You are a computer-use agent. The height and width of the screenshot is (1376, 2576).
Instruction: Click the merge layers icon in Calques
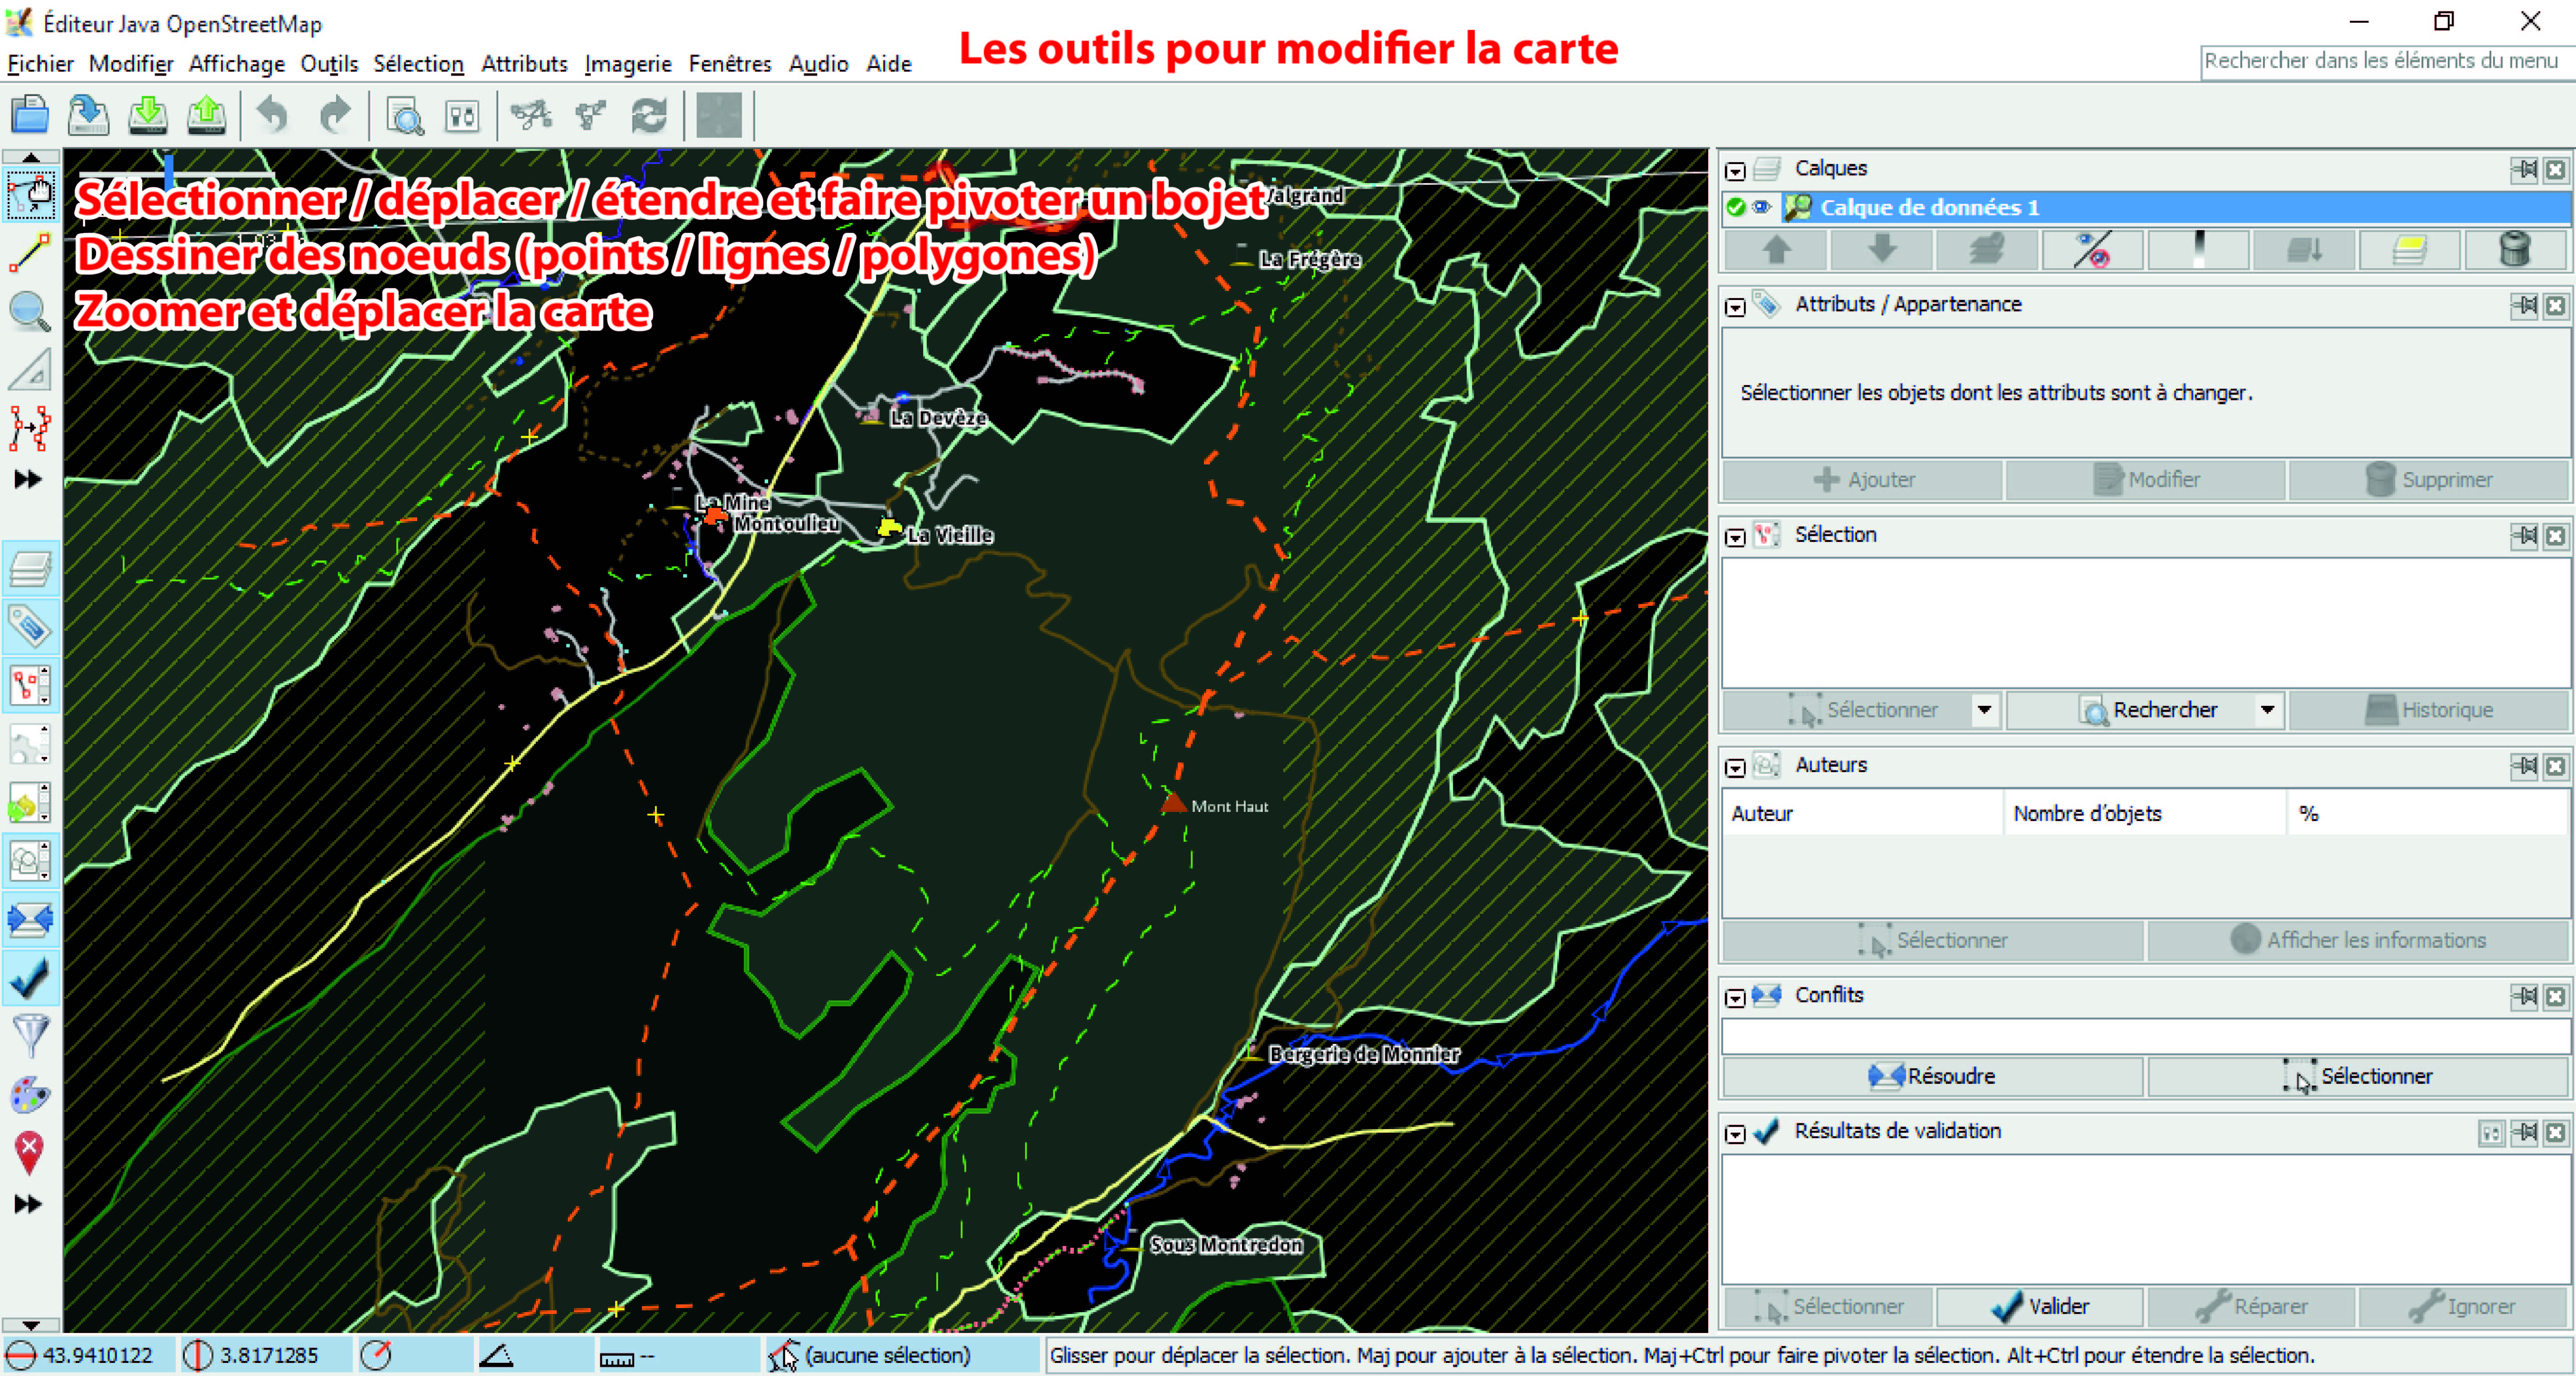(x=1987, y=249)
